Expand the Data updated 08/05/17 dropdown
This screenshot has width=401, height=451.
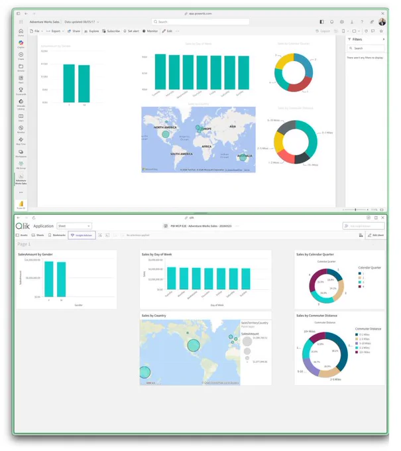point(82,22)
